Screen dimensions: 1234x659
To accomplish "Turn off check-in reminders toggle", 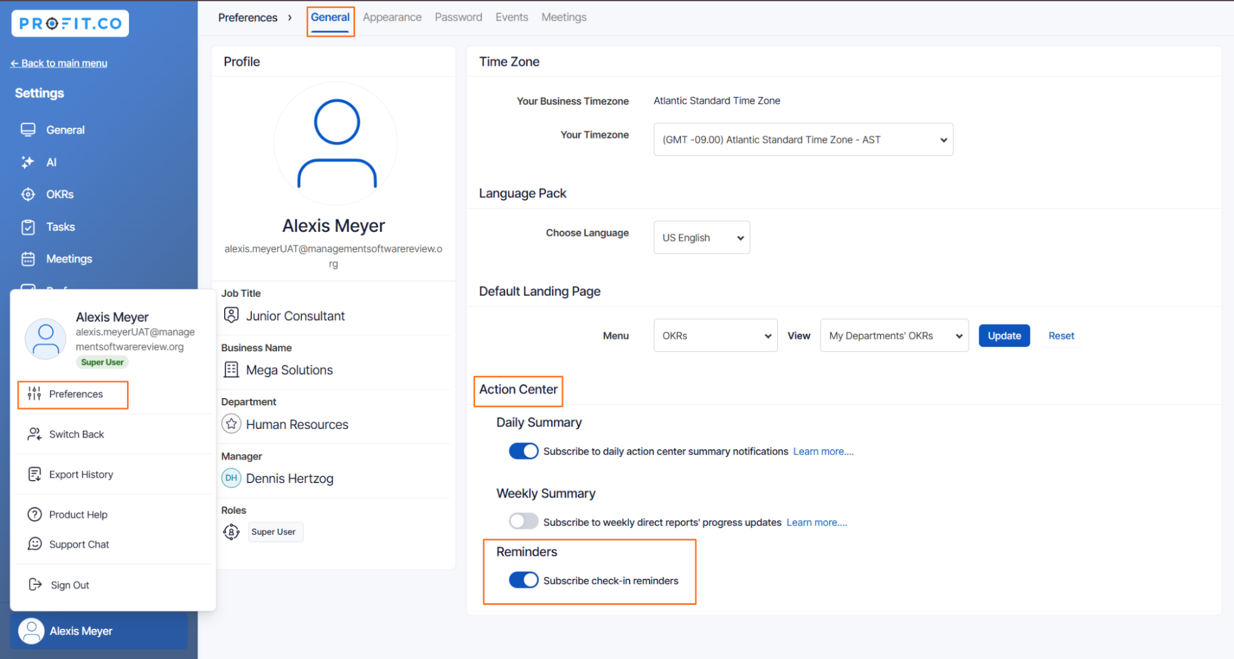I will [x=523, y=580].
